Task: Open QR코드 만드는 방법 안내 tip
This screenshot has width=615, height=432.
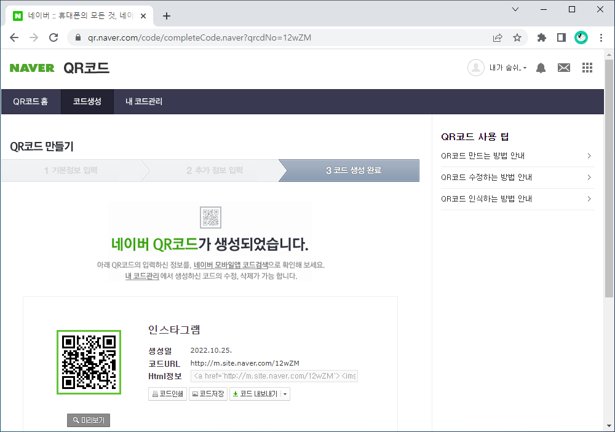Action: point(482,156)
